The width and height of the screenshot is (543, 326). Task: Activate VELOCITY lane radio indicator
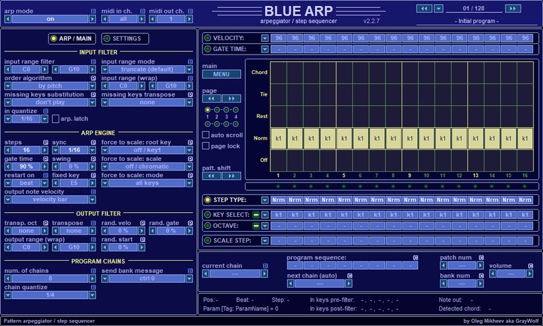(x=207, y=38)
